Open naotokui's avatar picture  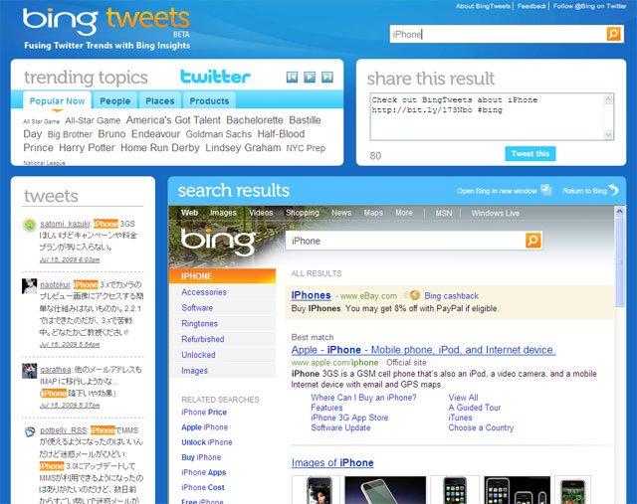tap(29, 286)
